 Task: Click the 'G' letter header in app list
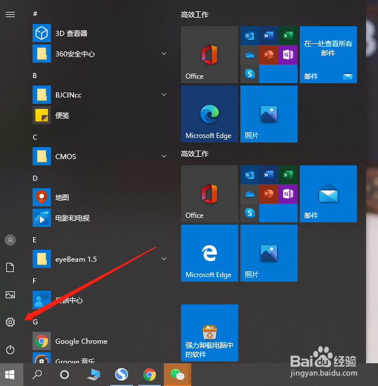click(35, 322)
